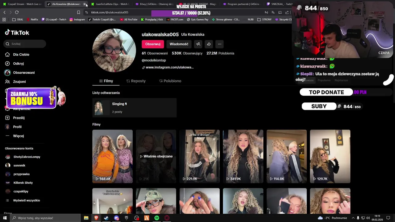Switch to the Program partnerski G4Skins tab
The image size is (395, 222).
pos(242,4)
